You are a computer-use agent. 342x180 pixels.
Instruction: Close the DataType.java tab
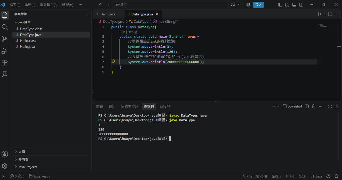click(157, 14)
